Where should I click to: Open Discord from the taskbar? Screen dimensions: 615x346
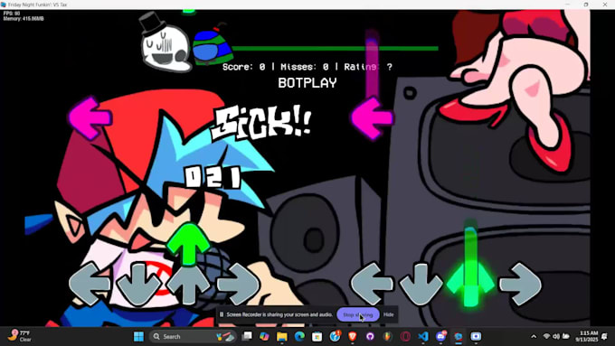[440, 337]
